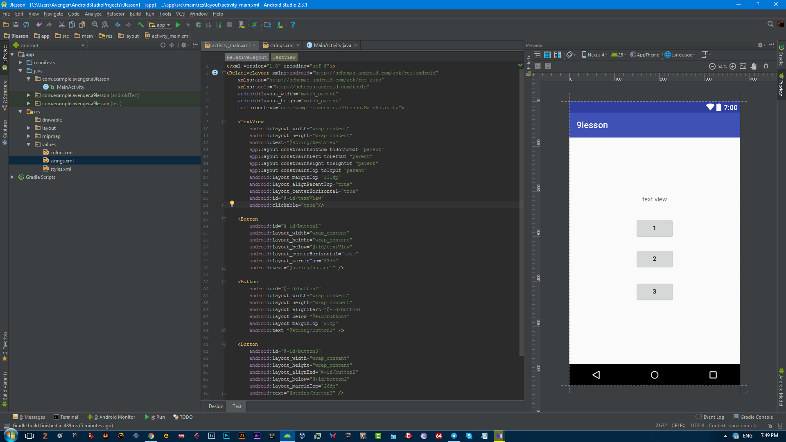Switch to the MainActivity.java editor tab
786x442 pixels.
tap(332, 45)
